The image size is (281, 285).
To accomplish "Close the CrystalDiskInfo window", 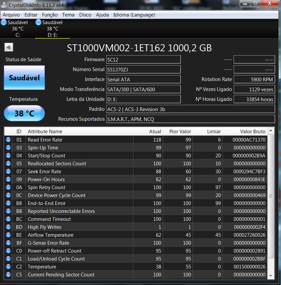I will coord(269,3).
